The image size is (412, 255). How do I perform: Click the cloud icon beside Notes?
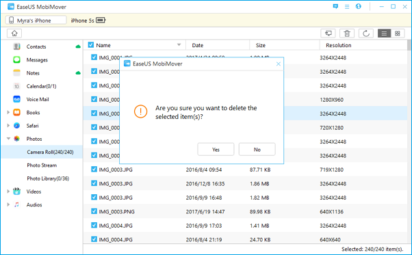coord(78,72)
